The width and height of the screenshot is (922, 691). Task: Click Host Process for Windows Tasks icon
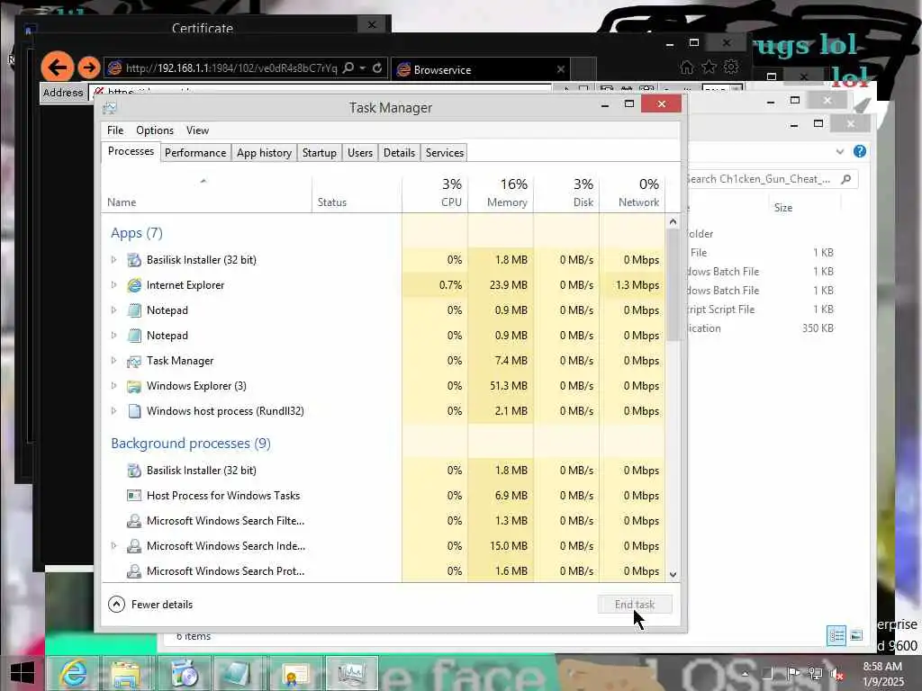pyautogui.click(x=134, y=496)
